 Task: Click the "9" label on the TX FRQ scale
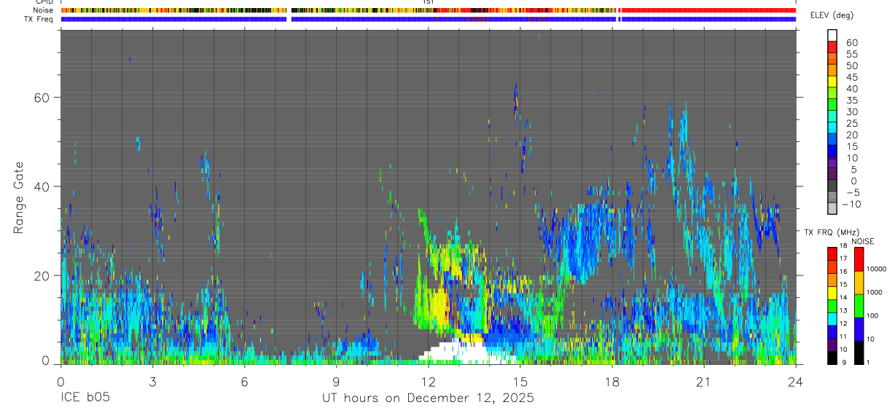pos(843,362)
